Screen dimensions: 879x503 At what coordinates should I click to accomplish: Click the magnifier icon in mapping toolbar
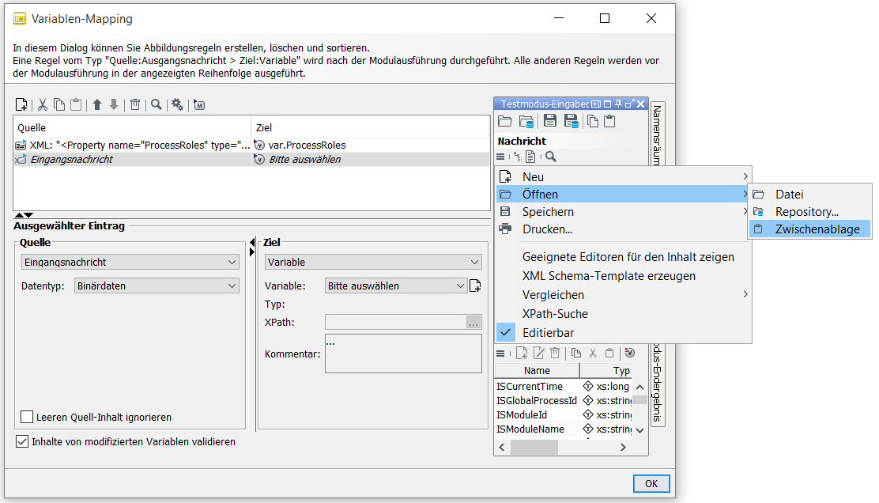157,104
